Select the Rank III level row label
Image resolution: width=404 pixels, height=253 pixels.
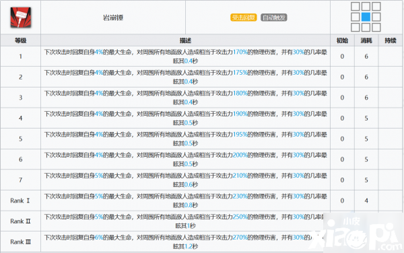20,242
